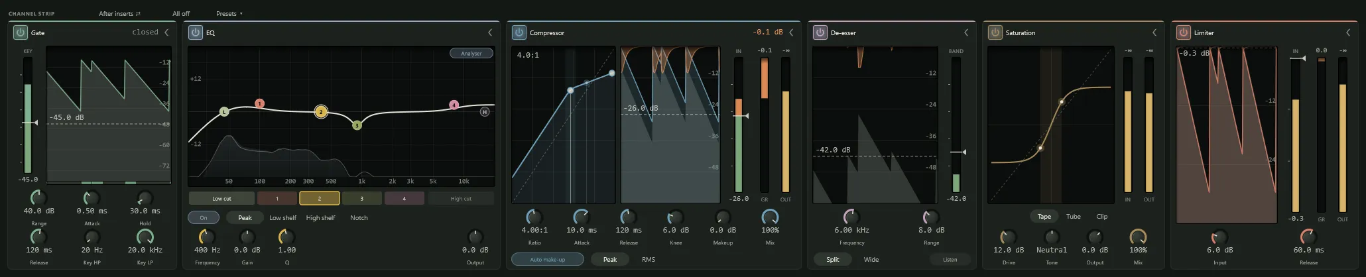The height and width of the screenshot is (277, 1366).
Task: Click the Compressor Ratio knob
Action: pyautogui.click(x=534, y=217)
